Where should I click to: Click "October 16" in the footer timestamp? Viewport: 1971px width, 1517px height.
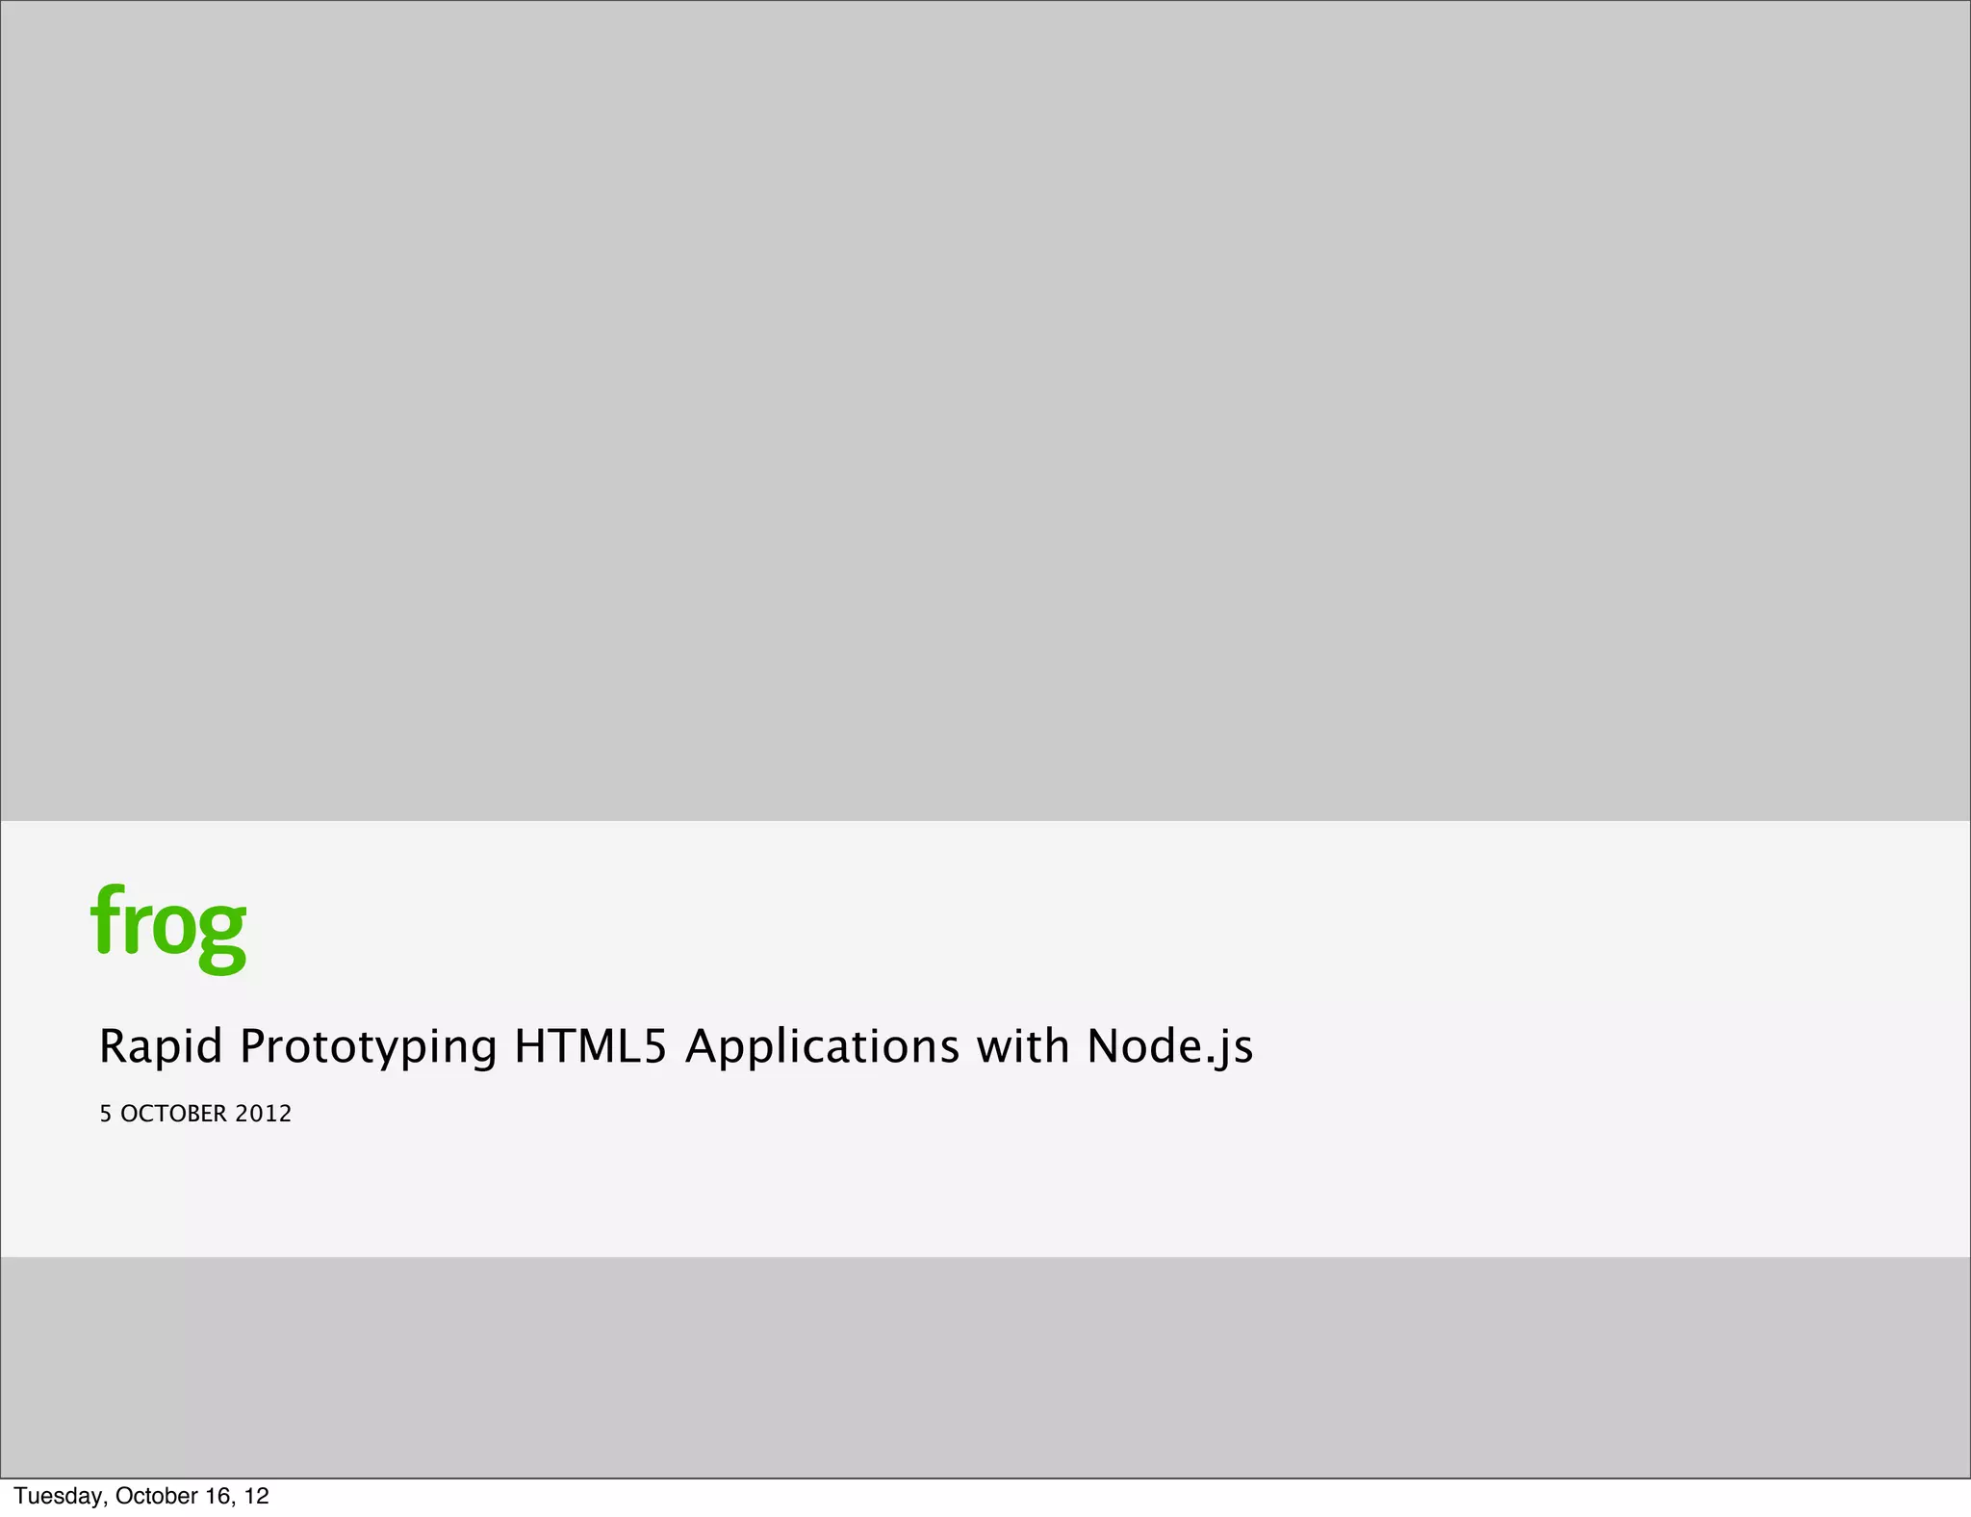171,1496
